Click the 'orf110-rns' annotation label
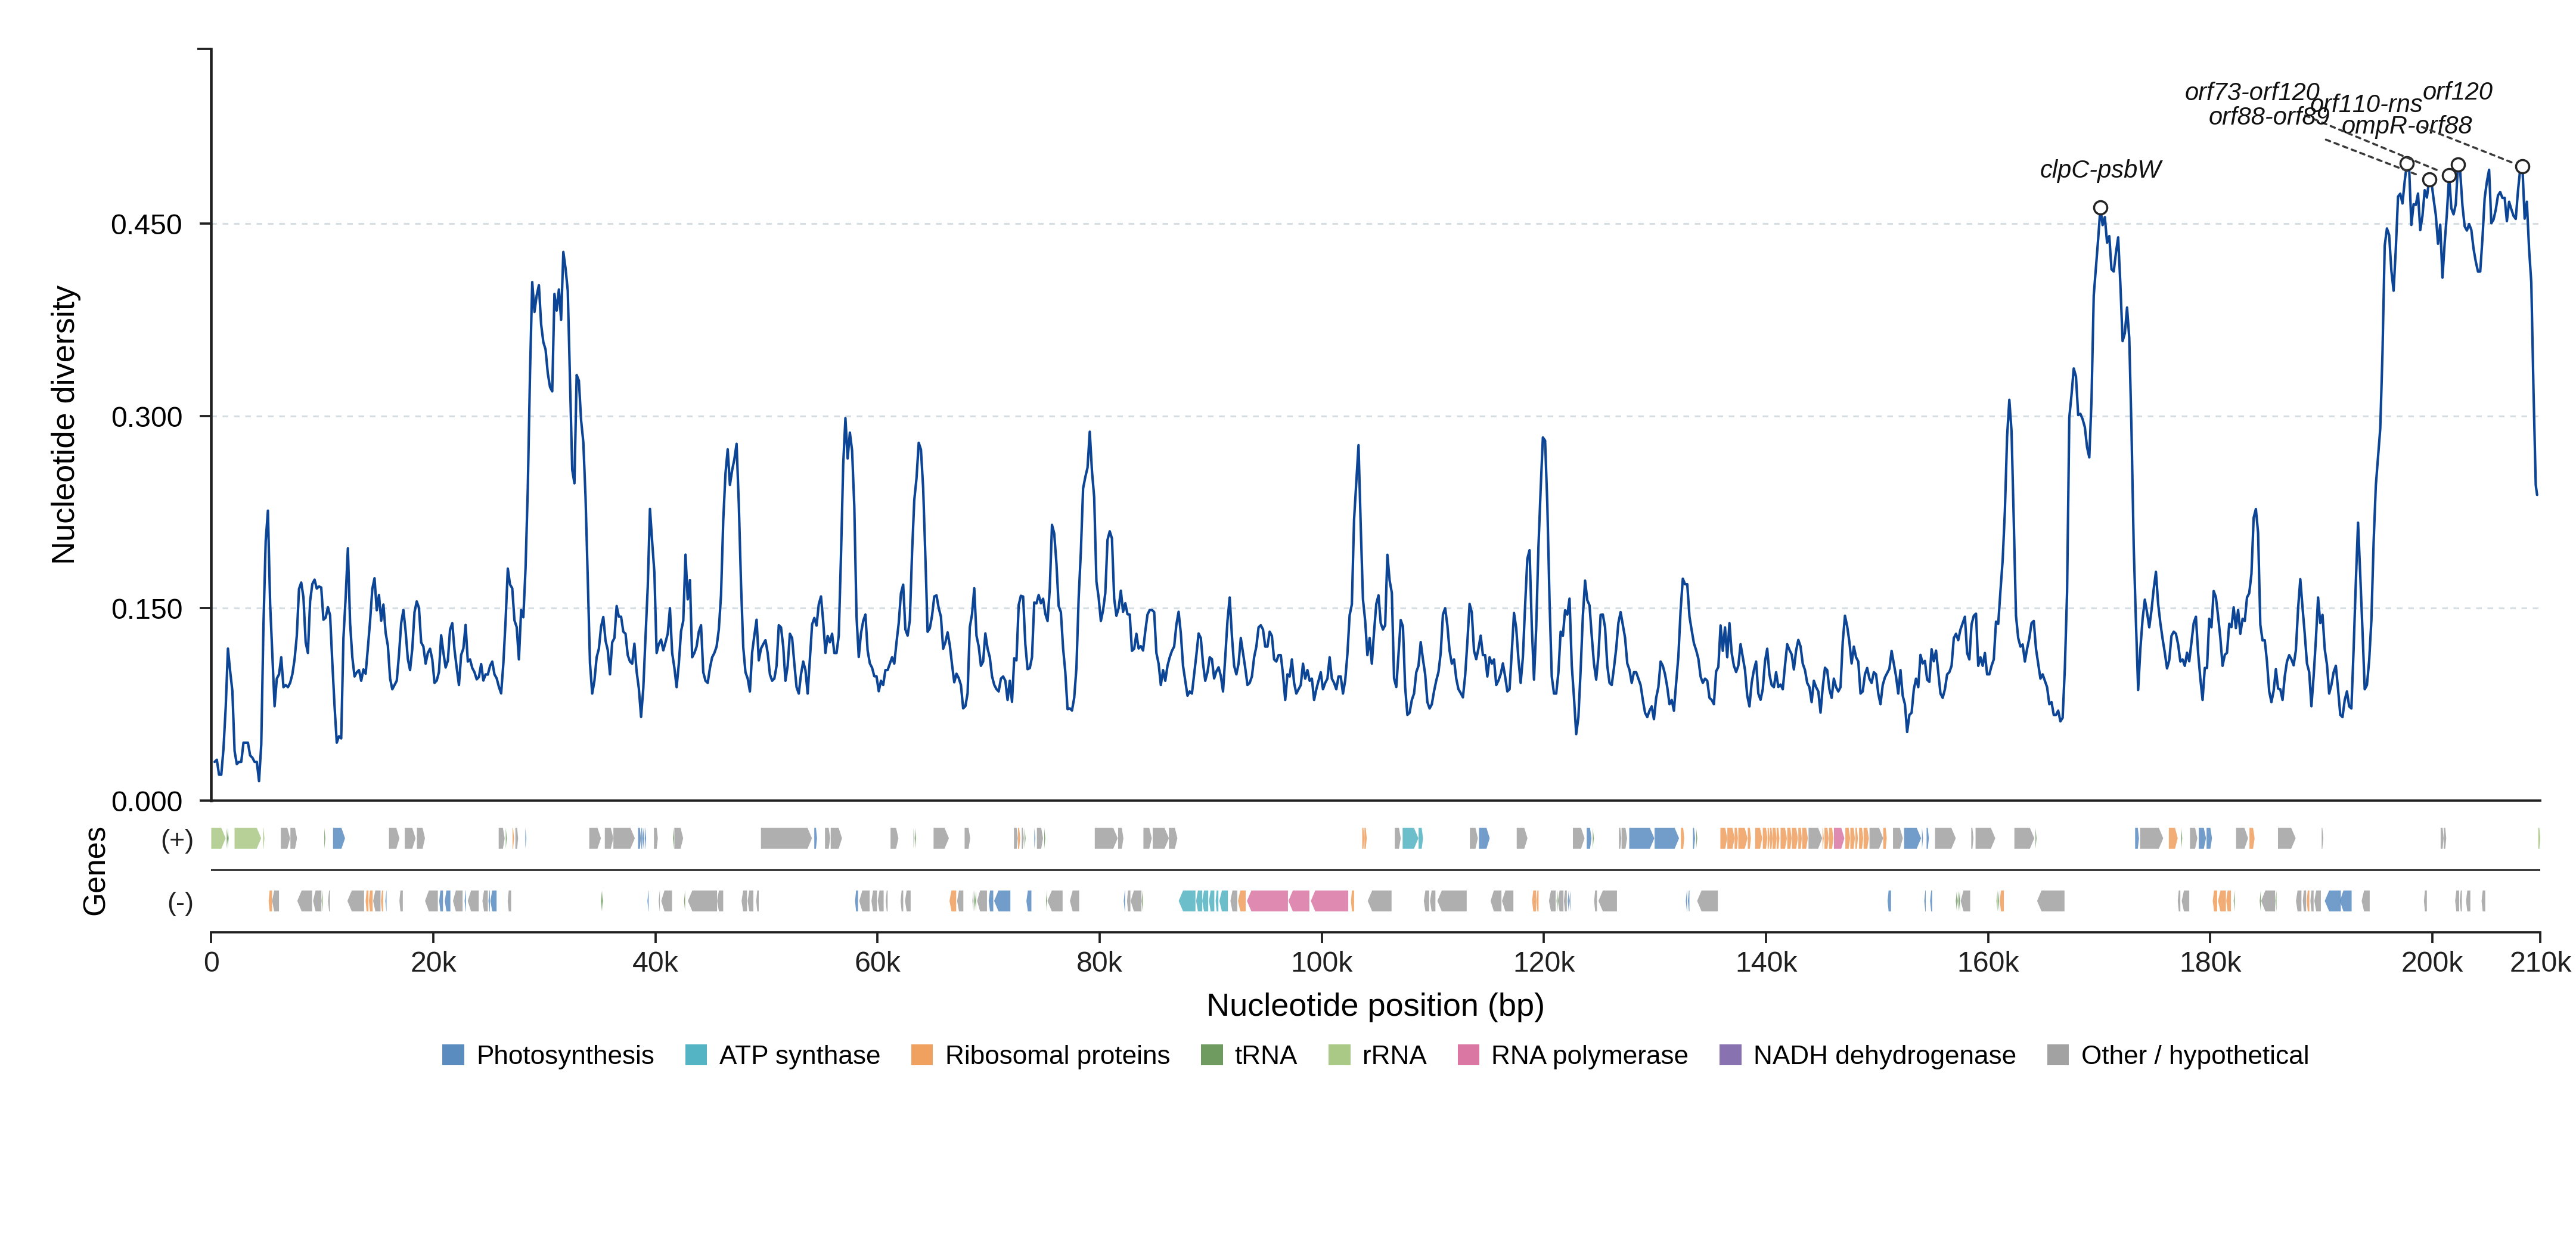Viewport: 2576px width, 1253px height. point(2367,103)
